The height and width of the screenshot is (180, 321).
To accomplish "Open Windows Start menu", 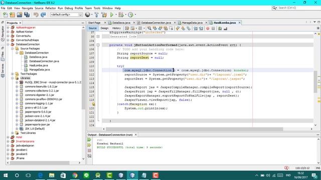I will tap(6, 175).
